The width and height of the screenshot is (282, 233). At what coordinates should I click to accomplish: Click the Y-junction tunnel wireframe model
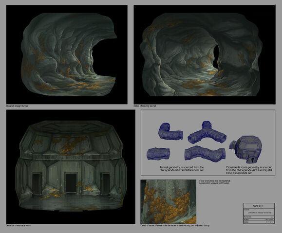[207, 132]
